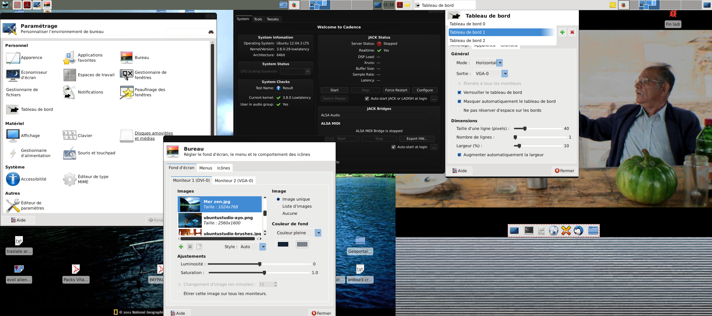
Task: Open Apparence settings icon
Action: pyautogui.click(x=13, y=58)
